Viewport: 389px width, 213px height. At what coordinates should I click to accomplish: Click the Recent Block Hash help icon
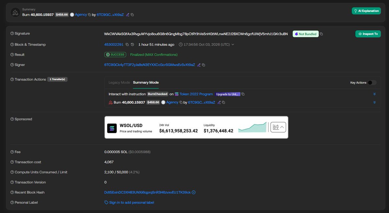tap(12, 192)
